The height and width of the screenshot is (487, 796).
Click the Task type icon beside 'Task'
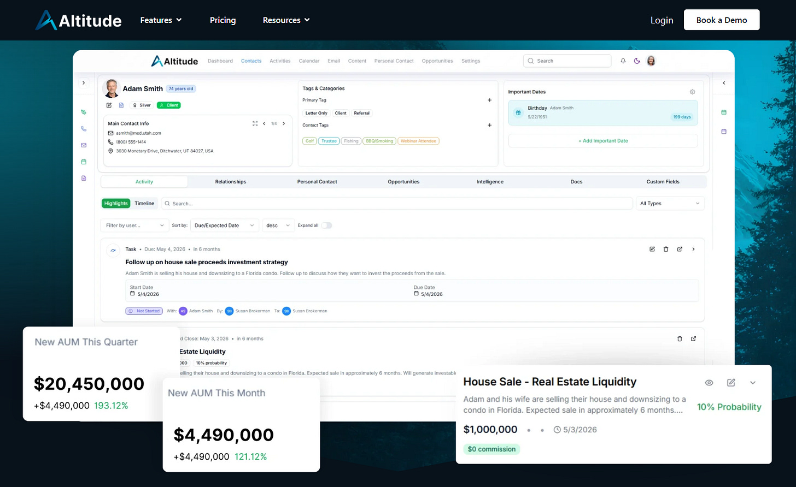tap(113, 250)
